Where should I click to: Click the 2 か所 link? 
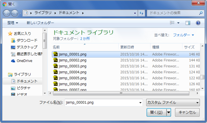85,39
